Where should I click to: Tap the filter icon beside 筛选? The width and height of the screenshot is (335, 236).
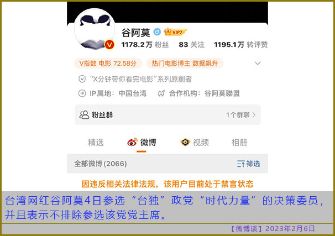[x=241, y=164]
